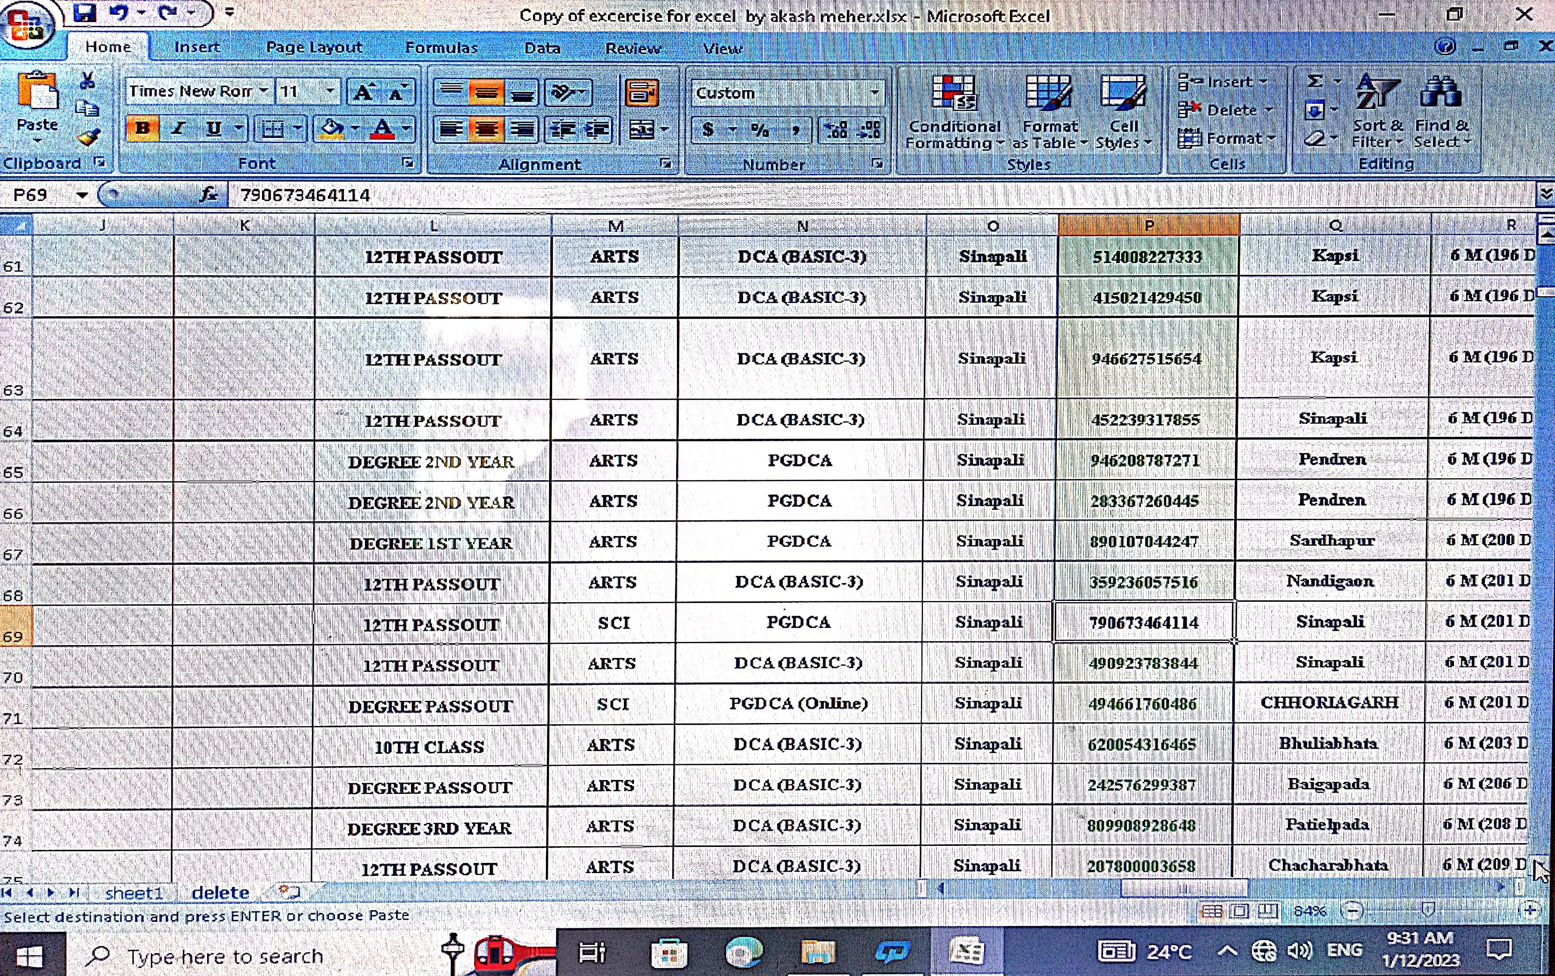The height and width of the screenshot is (976, 1555).
Task: Click the Format Painter brush icon
Action: point(88,137)
